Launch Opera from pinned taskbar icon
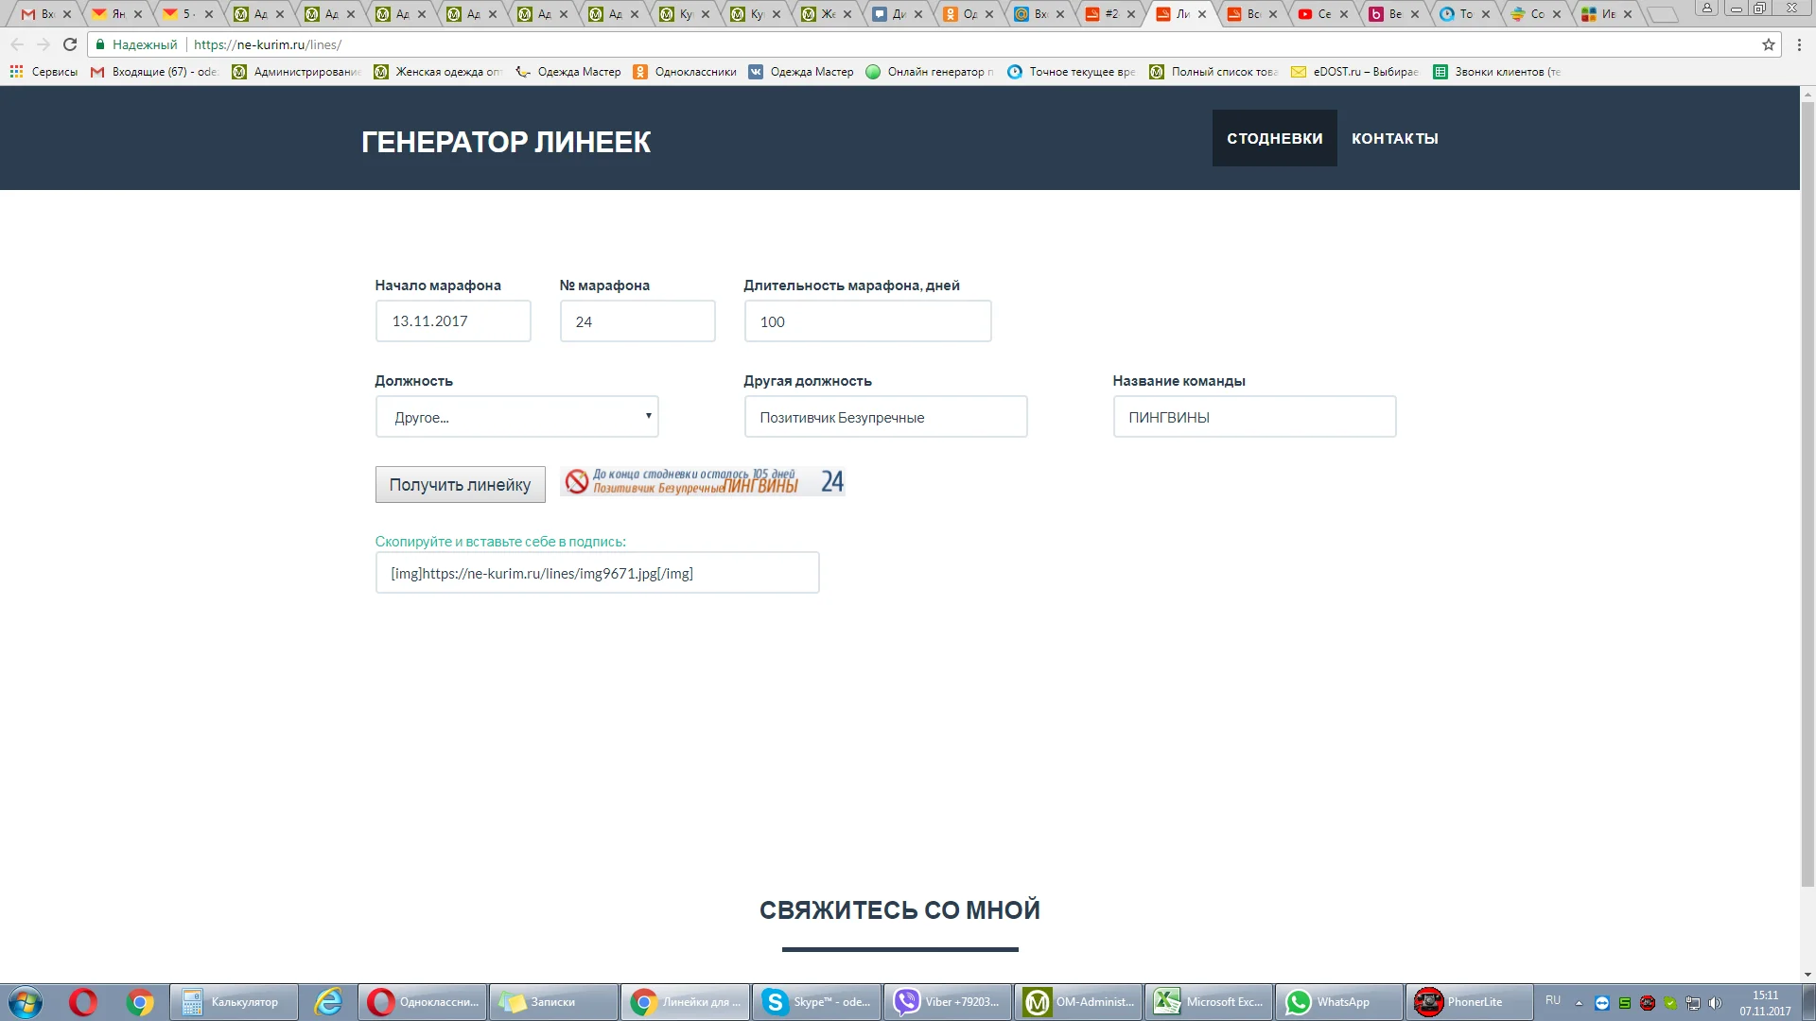Viewport: 1816px width, 1021px height. tap(83, 1002)
